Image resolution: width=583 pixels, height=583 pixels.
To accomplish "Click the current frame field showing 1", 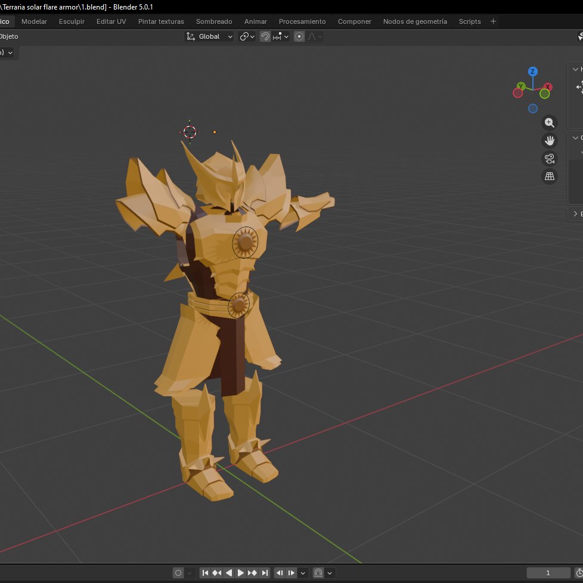I will pyautogui.click(x=548, y=573).
